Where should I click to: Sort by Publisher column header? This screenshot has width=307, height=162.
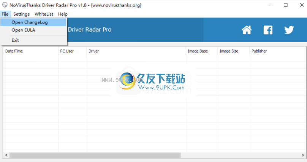[x=278, y=51]
